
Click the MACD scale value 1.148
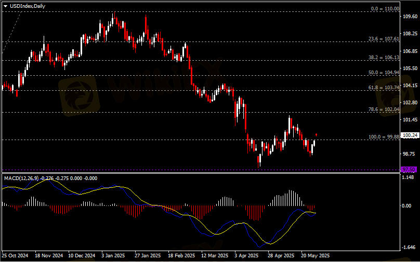(x=409, y=177)
